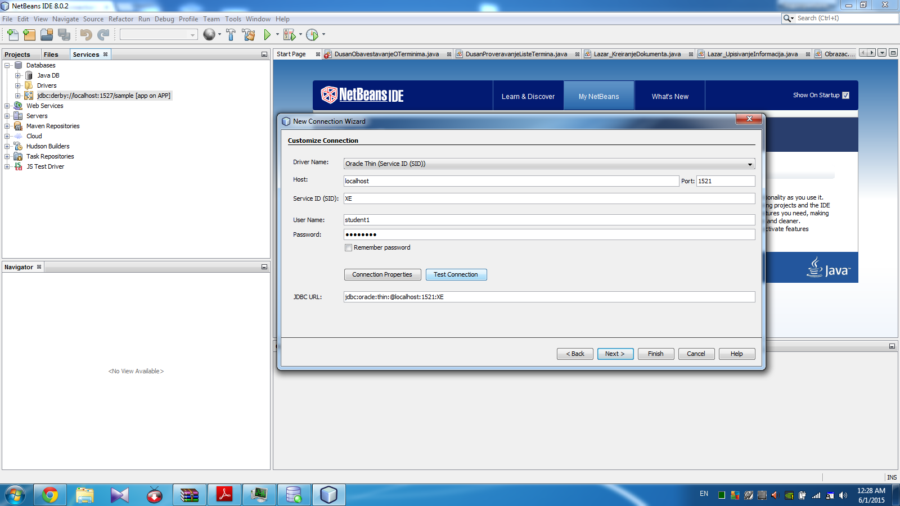Open the What's New tab
900x506 pixels.
pyautogui.click(x=670, y=96)
